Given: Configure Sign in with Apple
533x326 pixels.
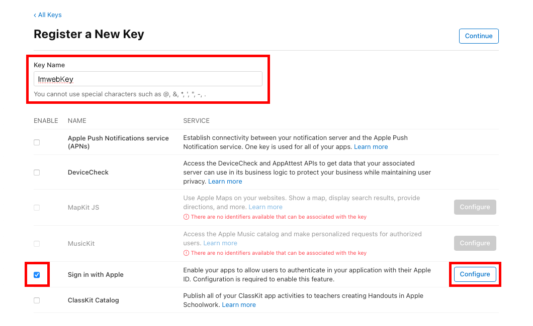Looking at the screenshot, I should [x=475, y=274].
